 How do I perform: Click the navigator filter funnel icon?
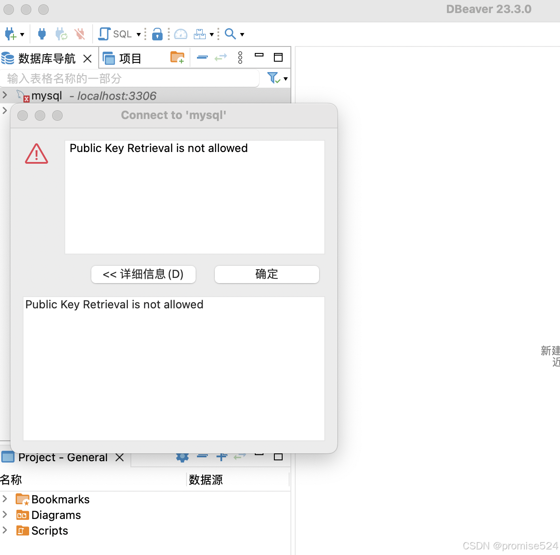[273, 78]
